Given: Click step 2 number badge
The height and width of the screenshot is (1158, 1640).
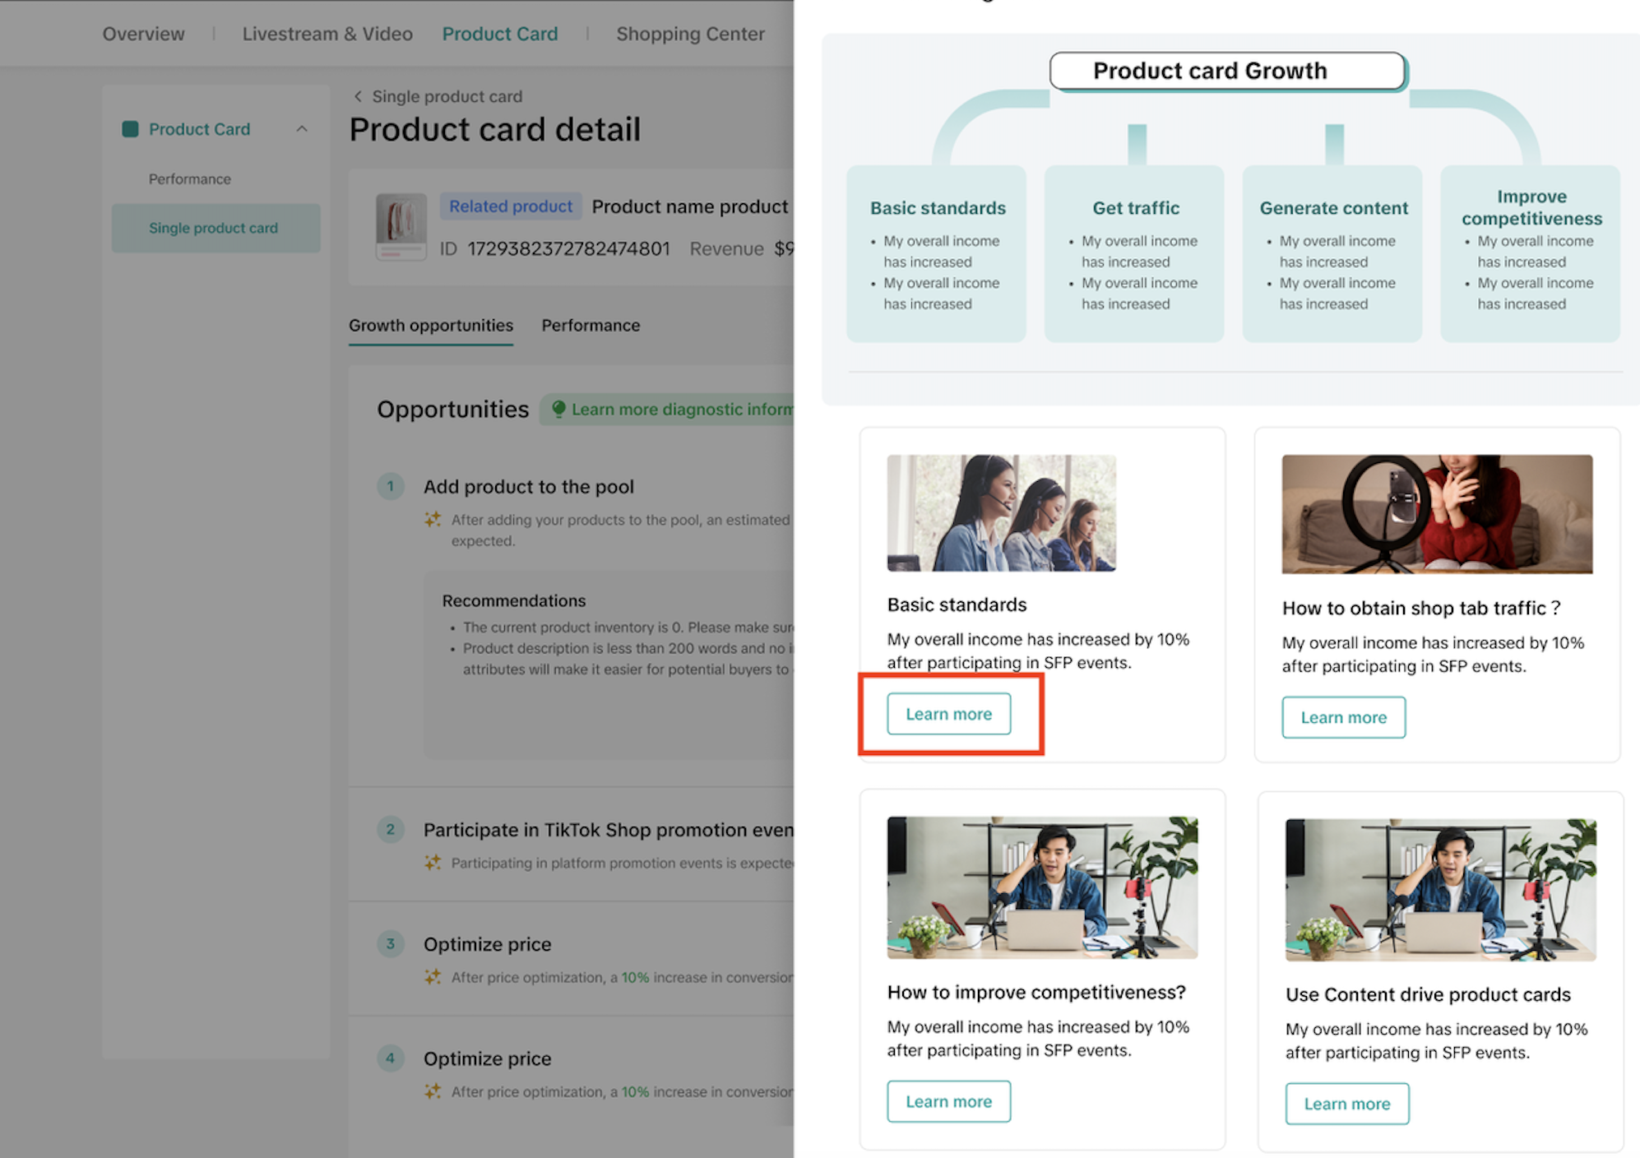Looking at the screenshot, I should click(x=390, y=829).
